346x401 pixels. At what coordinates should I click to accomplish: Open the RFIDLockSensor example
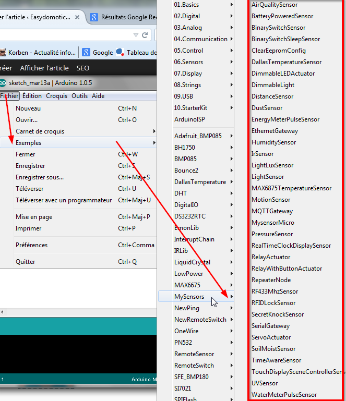click(x=273, y=303)
